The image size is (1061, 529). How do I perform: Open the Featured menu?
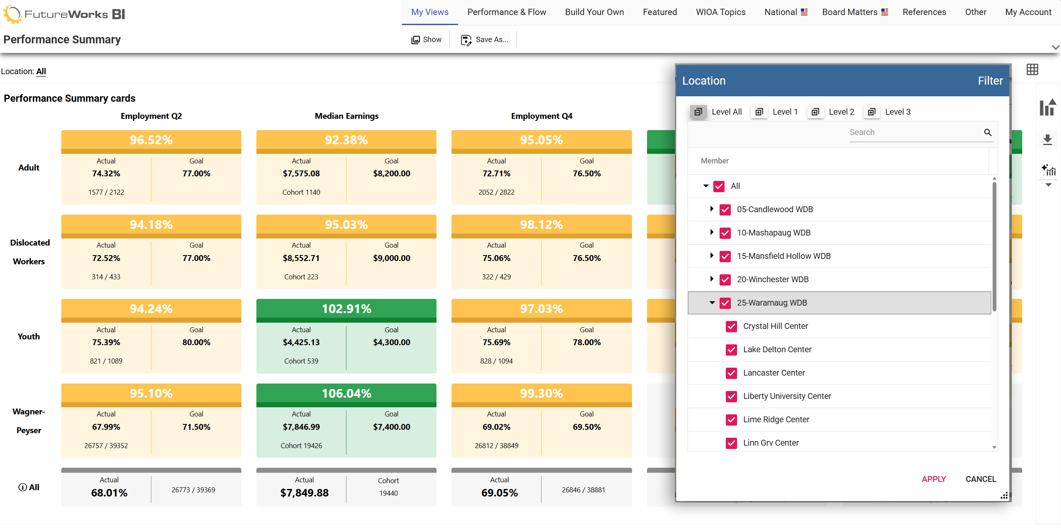coord(660,12)
